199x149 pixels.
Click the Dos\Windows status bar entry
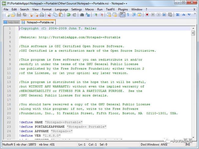click(150, 144)
